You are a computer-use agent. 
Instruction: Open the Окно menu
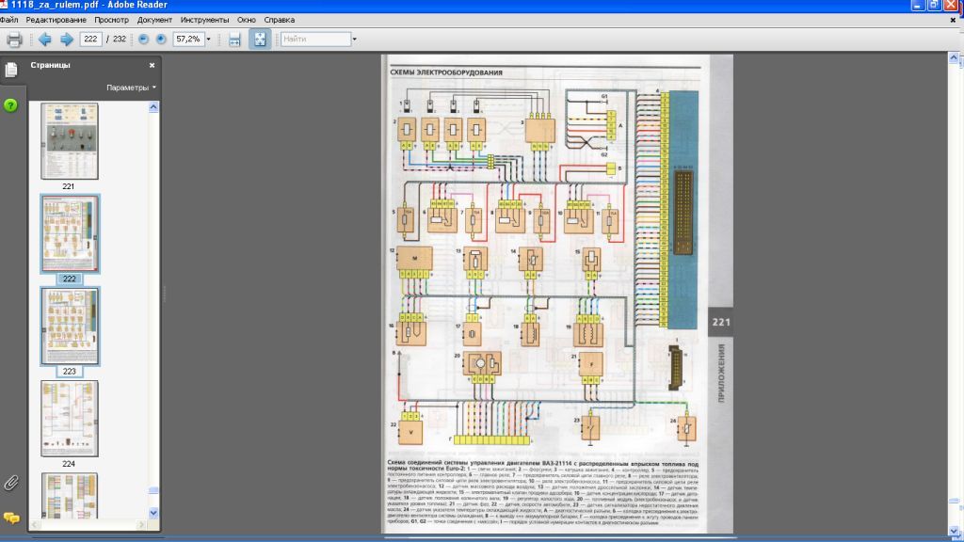(247, 20)
